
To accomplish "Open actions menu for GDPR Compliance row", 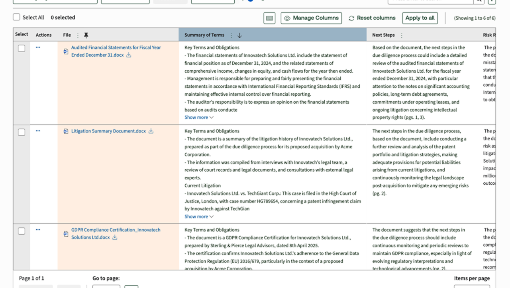I will tap(38, 230).
